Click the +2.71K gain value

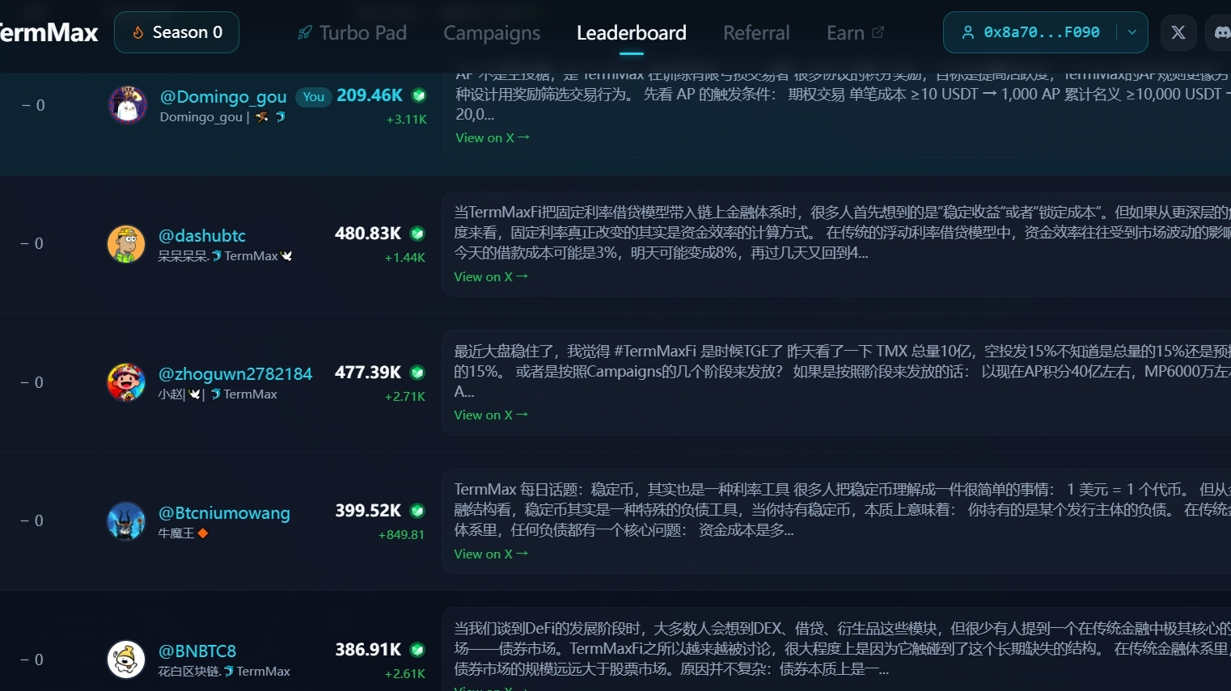tap(405, 397)
